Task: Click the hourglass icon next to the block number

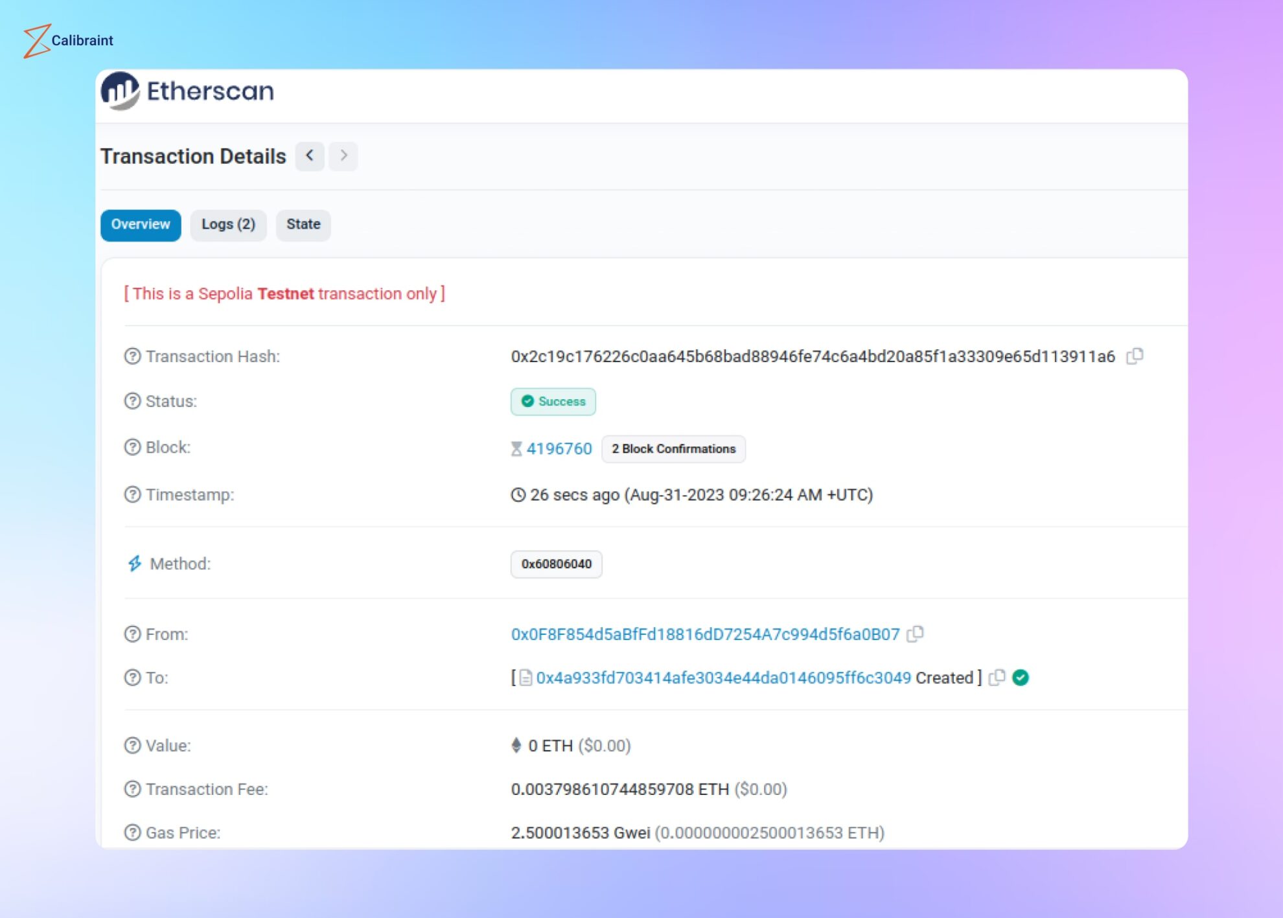Action: coord(516,448)
